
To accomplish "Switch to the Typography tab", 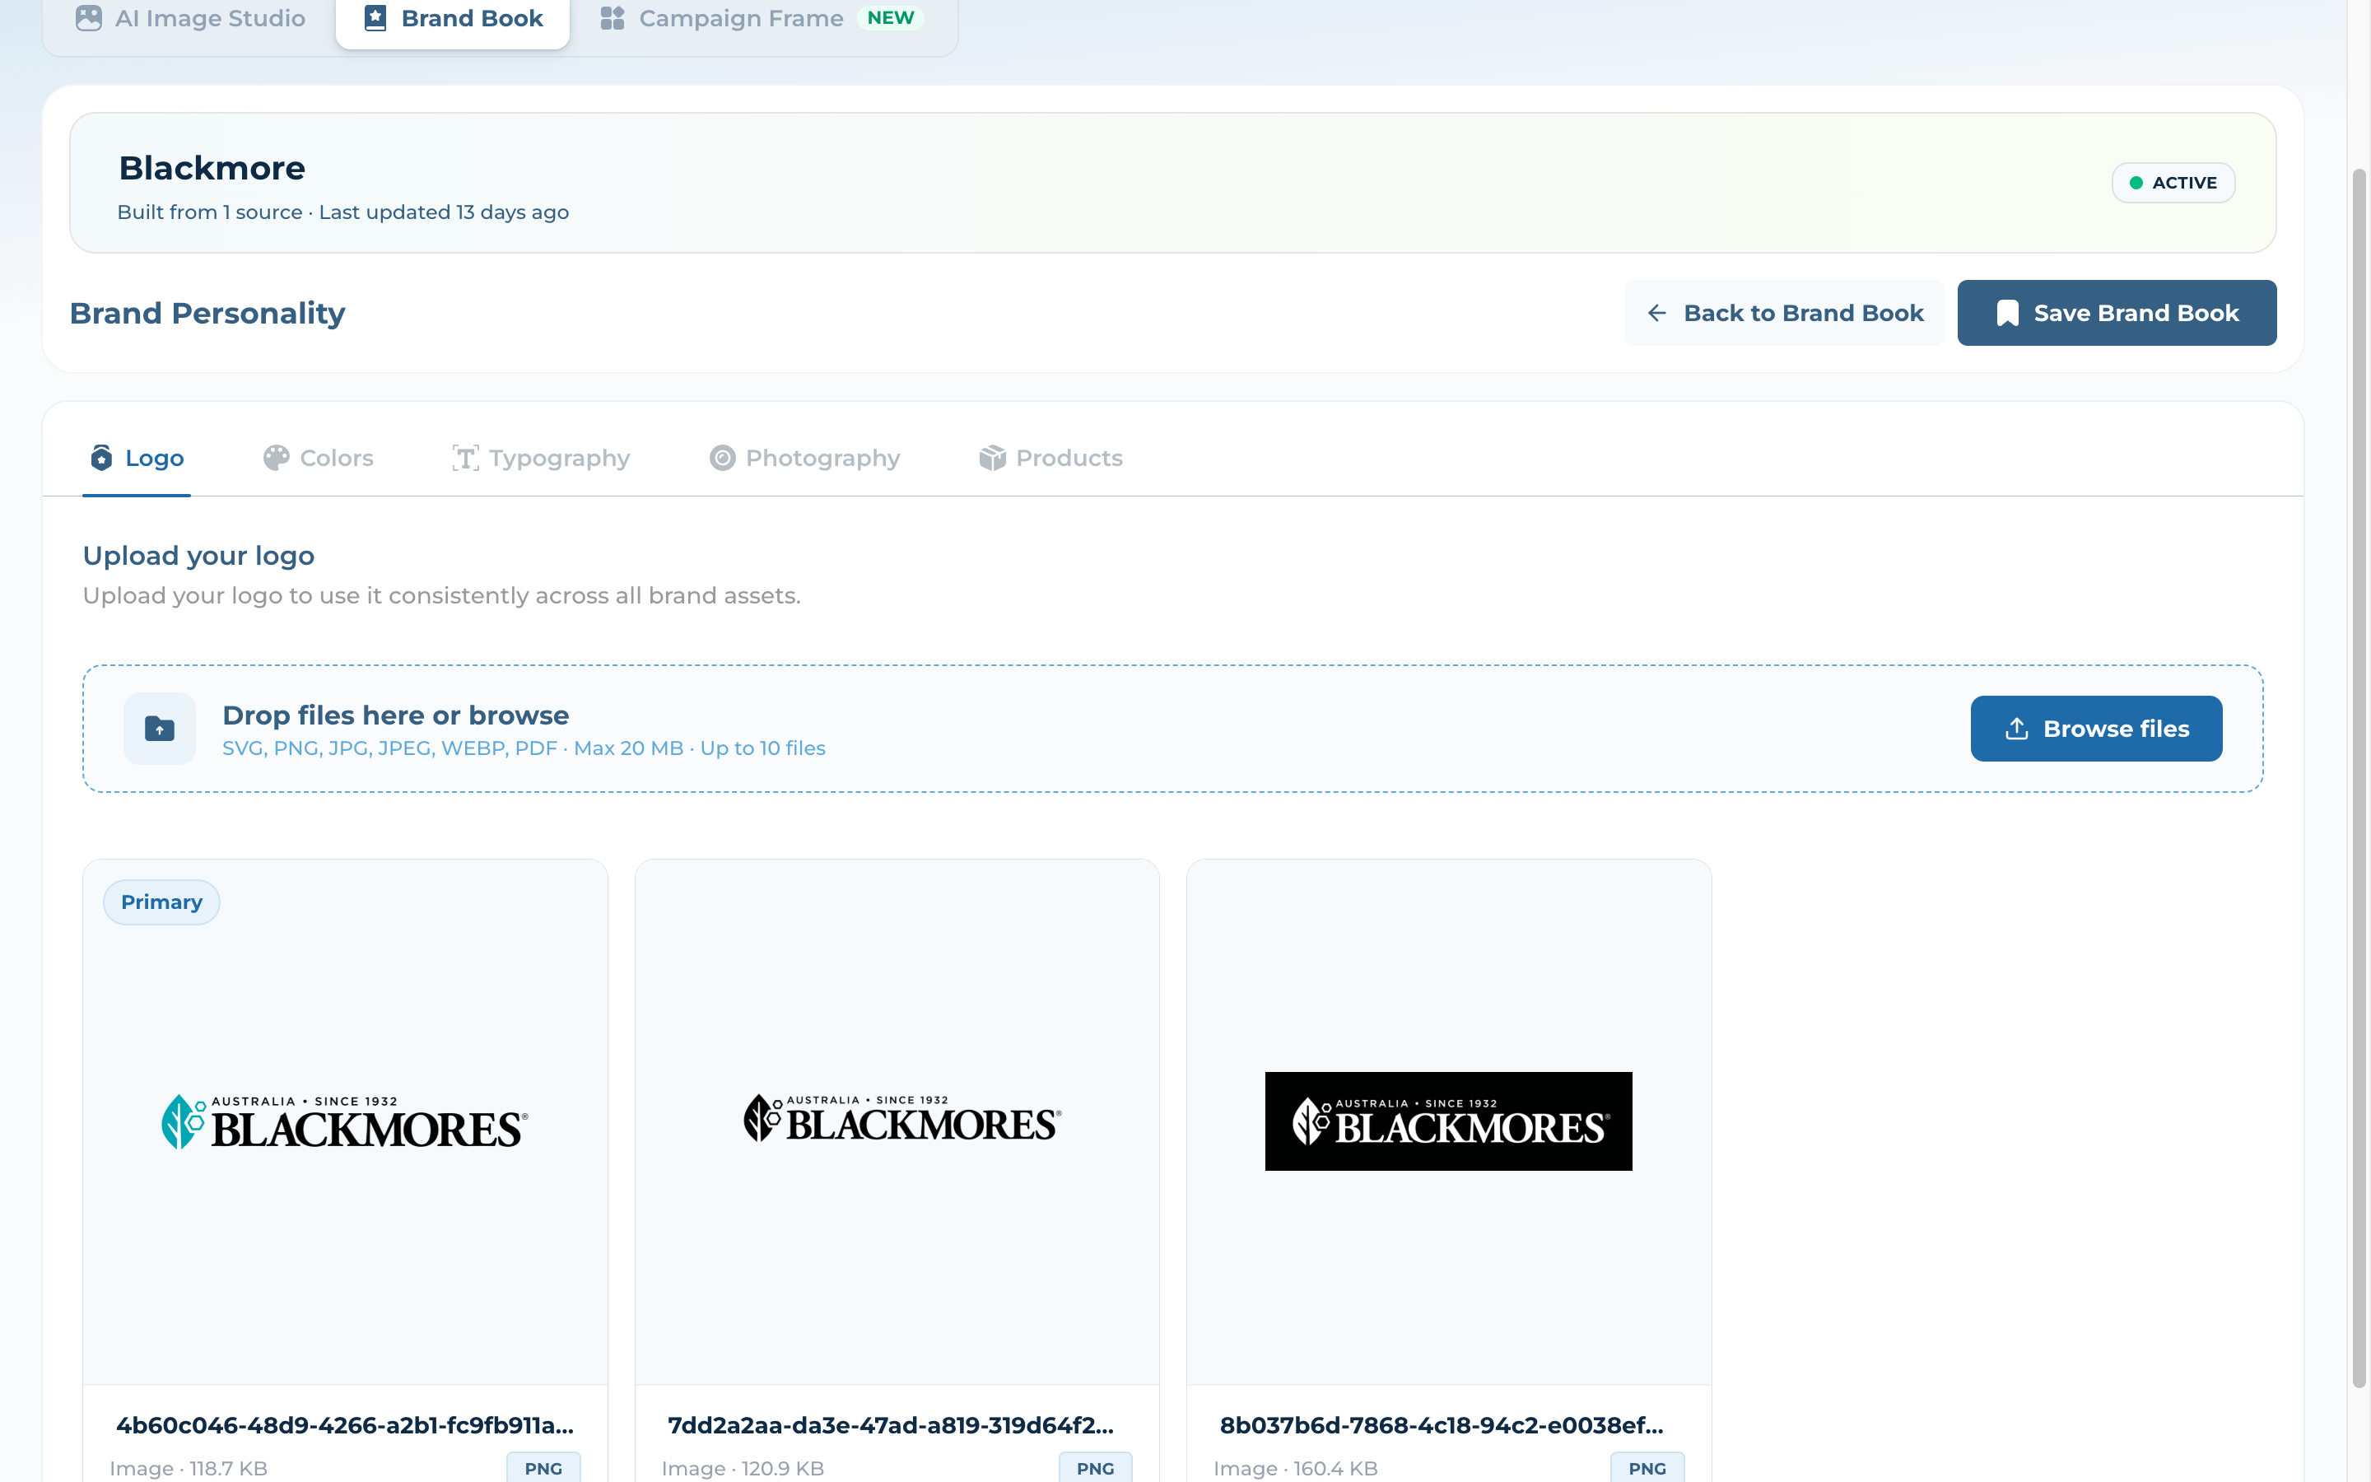I will point(541,458).
